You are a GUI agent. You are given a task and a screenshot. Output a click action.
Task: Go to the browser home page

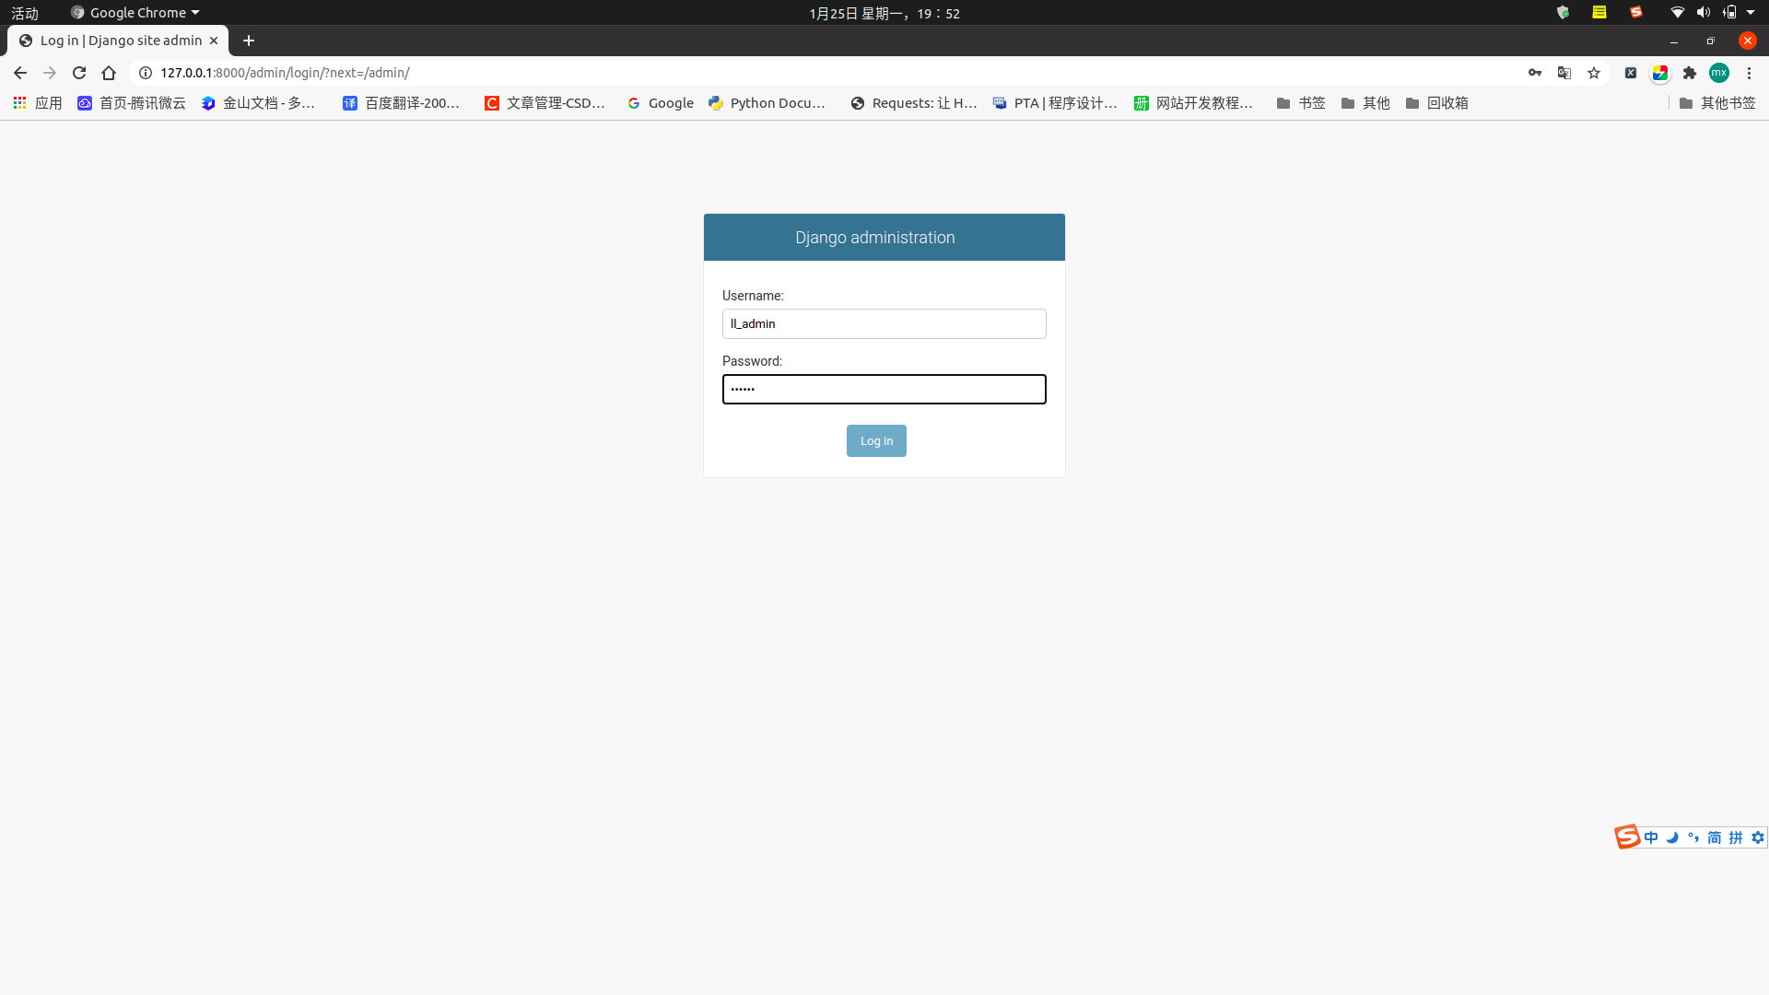coord(109,73)
